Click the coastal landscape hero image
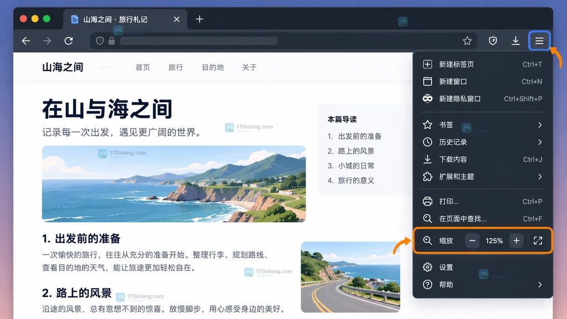 174,184
